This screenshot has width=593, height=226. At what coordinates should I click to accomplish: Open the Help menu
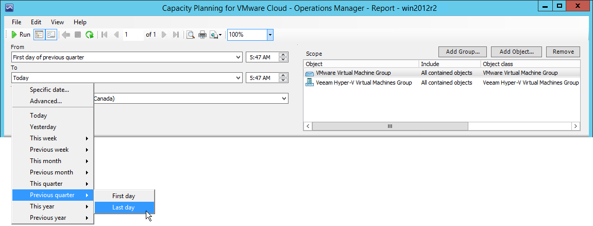[80, 22]
